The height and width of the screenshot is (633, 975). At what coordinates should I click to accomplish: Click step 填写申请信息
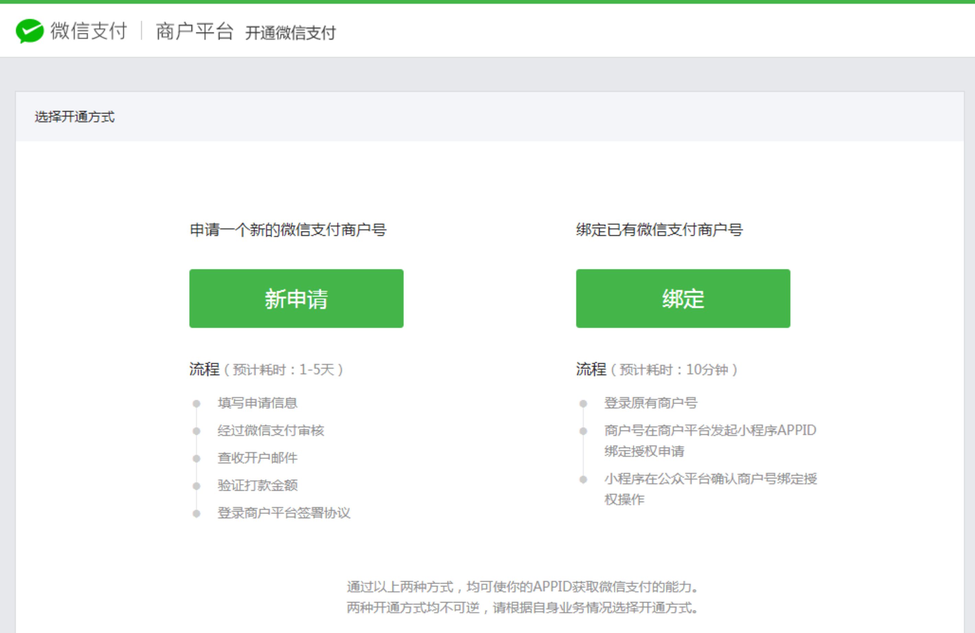tap(257, 403)
